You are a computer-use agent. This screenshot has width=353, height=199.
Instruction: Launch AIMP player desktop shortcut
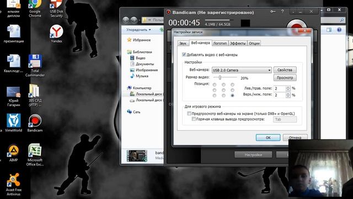click(x=13, y=153)
